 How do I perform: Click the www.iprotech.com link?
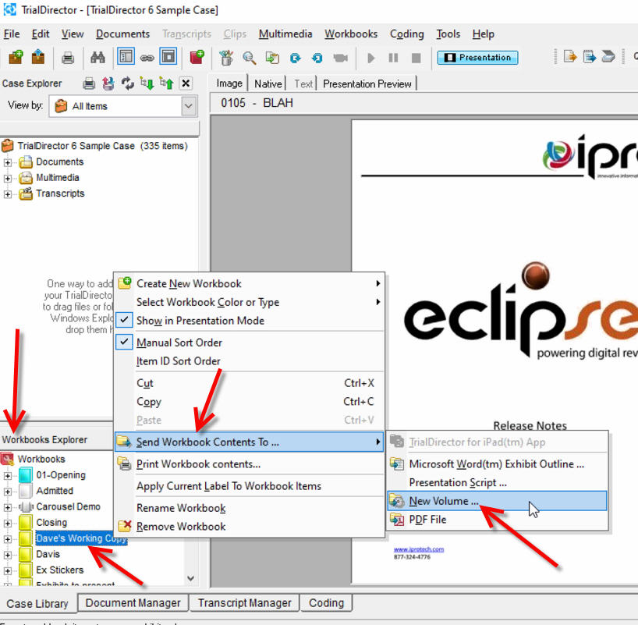(419, 549)
